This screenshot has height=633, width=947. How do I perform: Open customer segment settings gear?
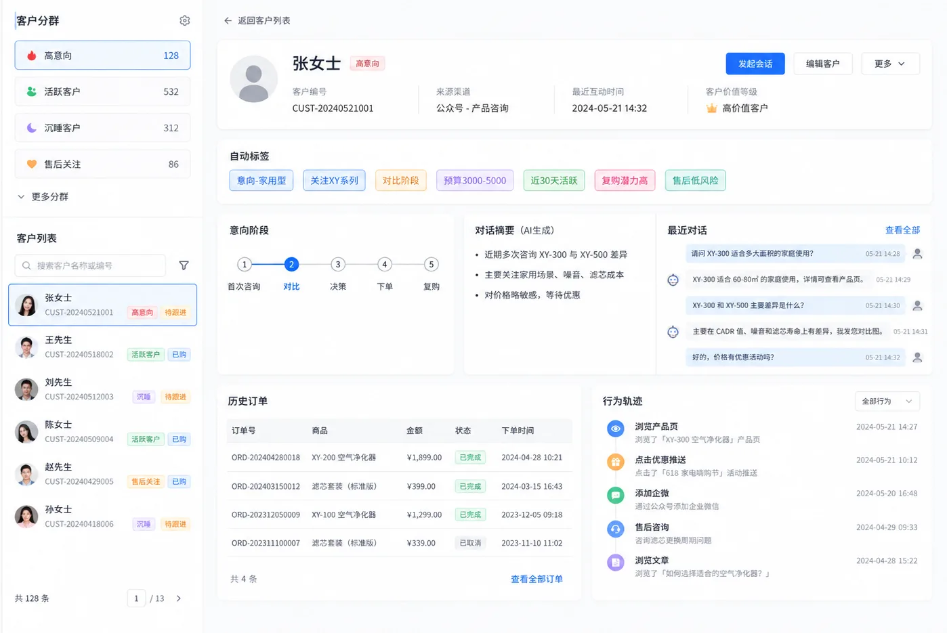(184, 20)
